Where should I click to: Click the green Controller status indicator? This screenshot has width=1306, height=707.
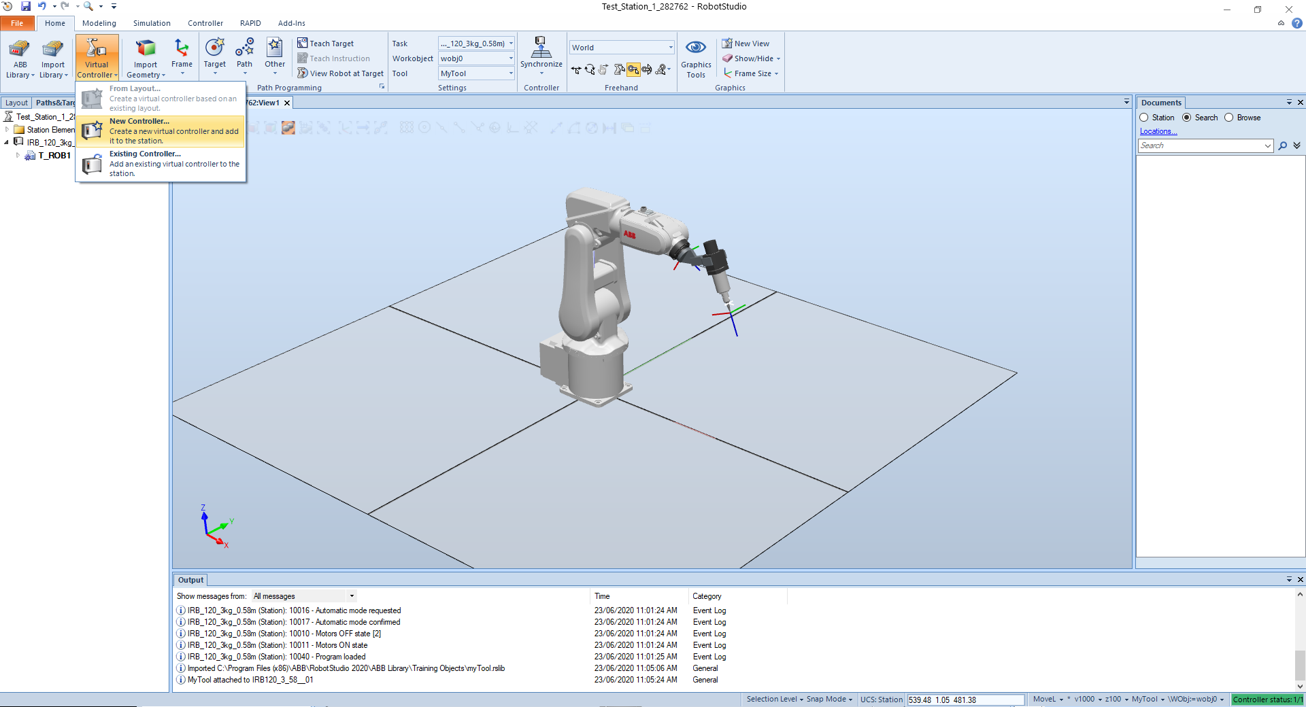coord(1267,700)
